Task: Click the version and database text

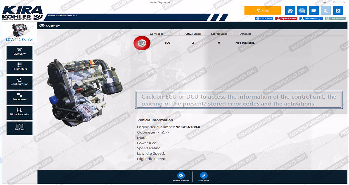Action: 62,16
